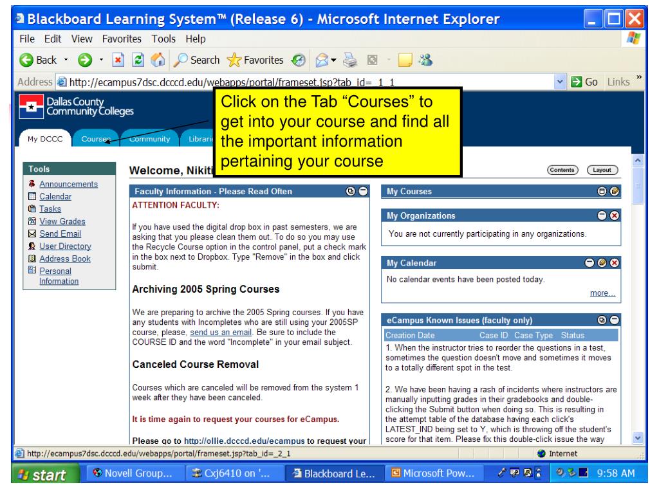Viewport: 659px width, 494px height.
Task: Edit the My Courses module pencil icon
Action: (615, 191)
